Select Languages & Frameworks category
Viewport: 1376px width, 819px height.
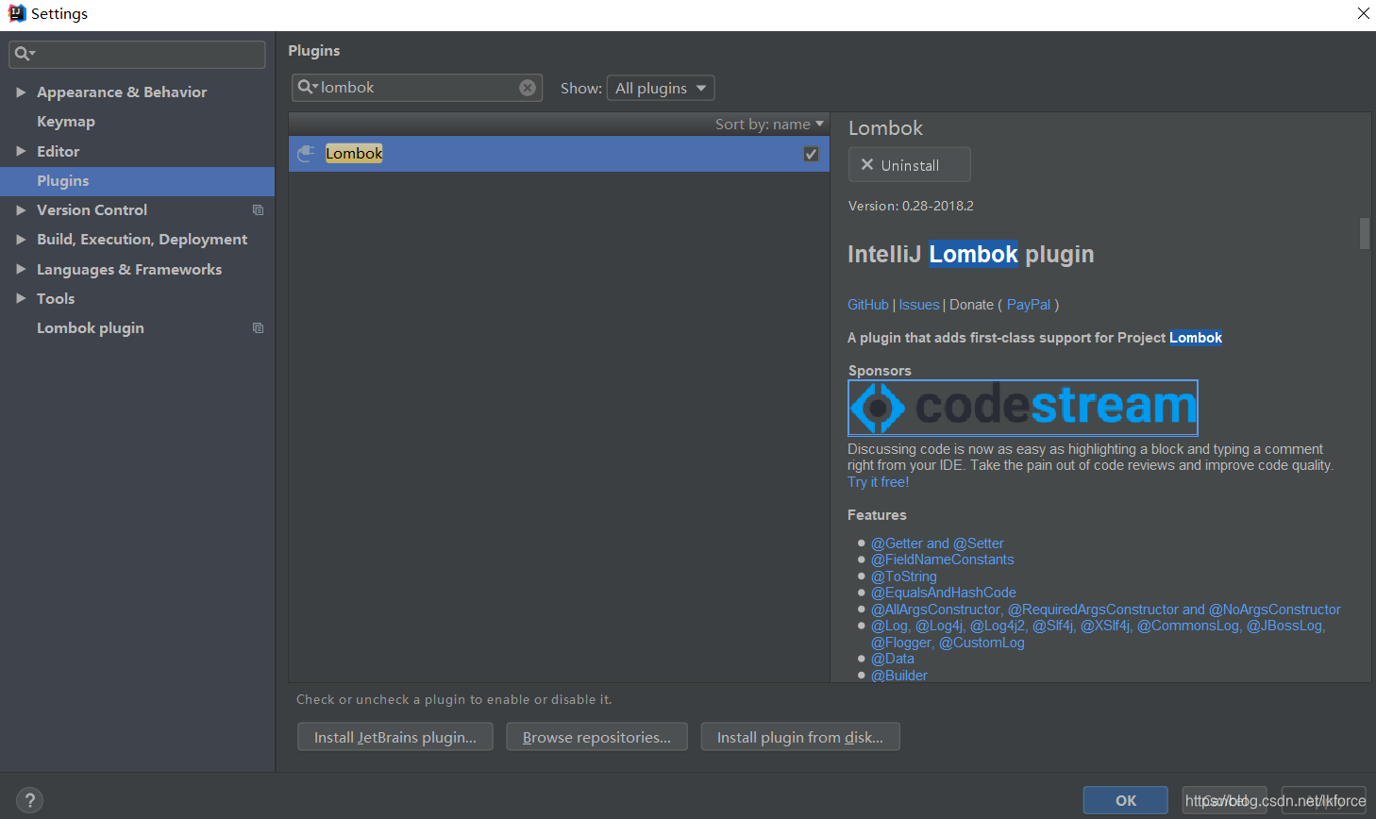point(129,270)
